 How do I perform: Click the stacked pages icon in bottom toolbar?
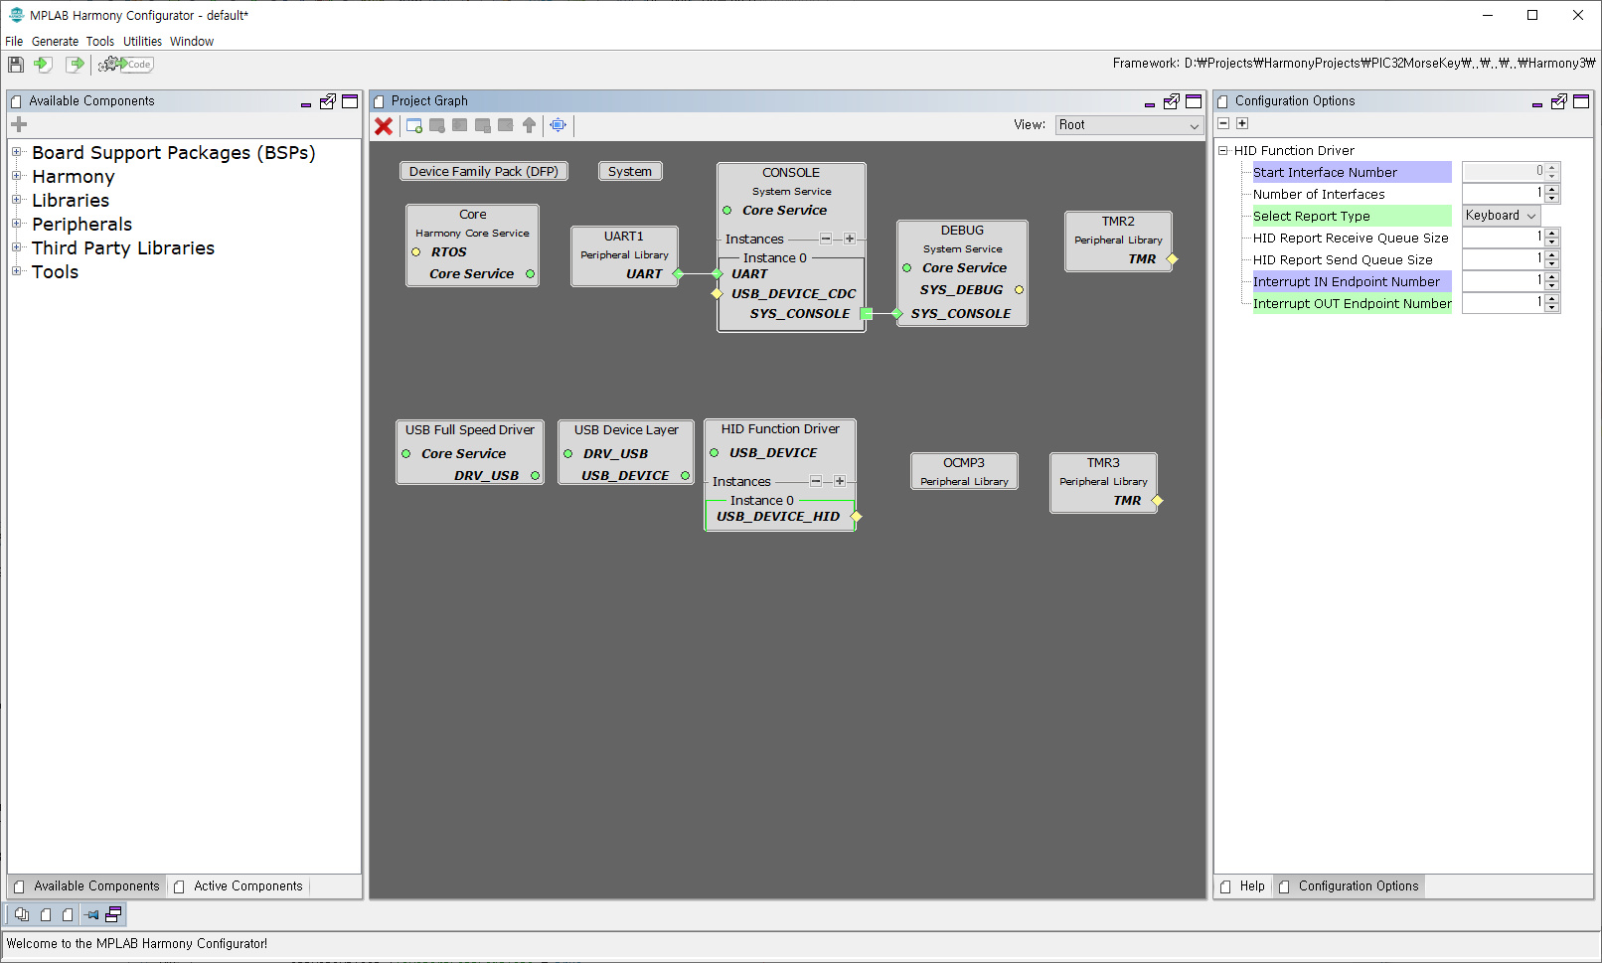coord(22,914)
